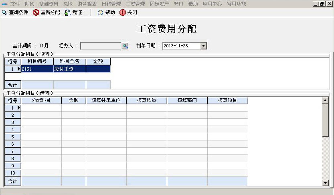Click the application logo icon in menu bar
Viewport: 334px width, 195px height.
pos(4,4)
